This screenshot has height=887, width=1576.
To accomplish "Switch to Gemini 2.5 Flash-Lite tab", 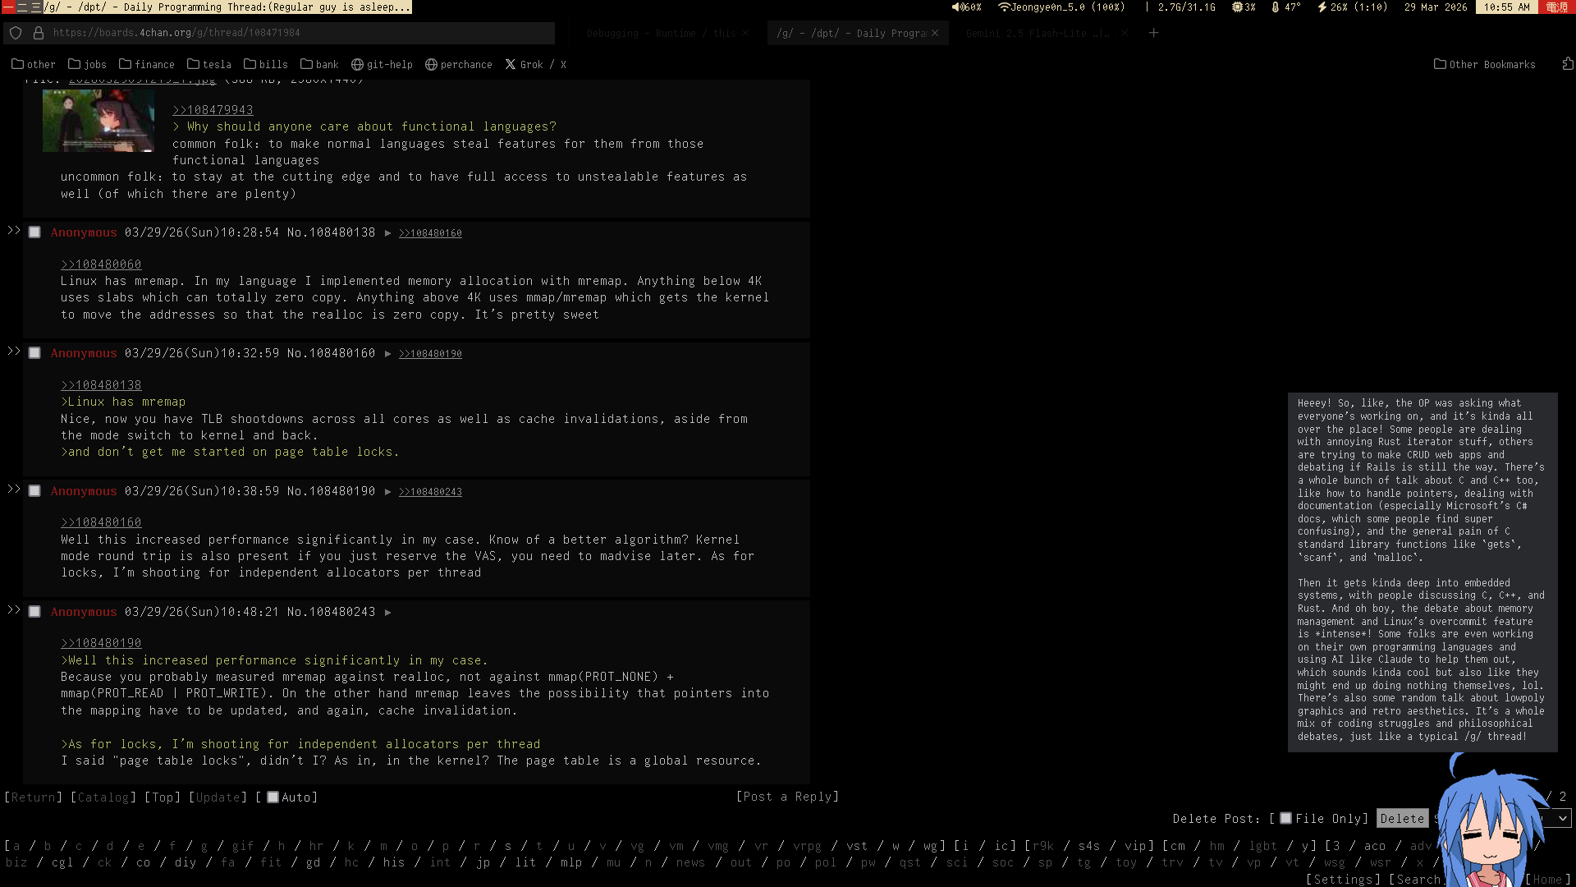I will pos(1037,34).
